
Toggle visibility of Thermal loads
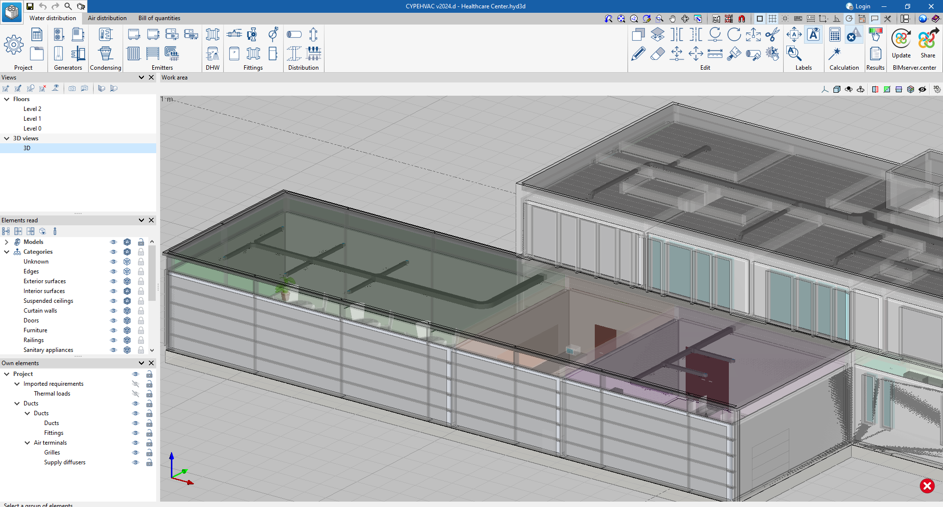tap(136, 394)
